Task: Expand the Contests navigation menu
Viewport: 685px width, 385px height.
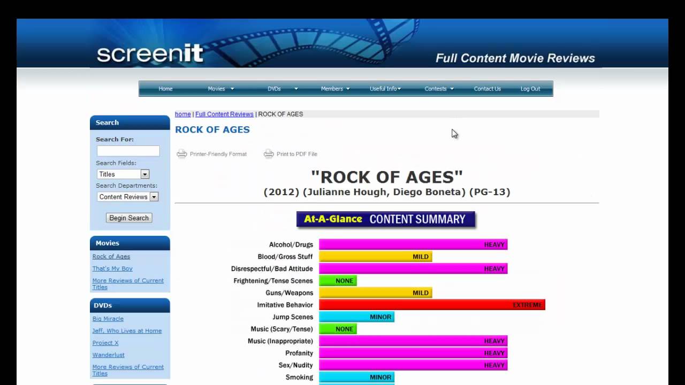Action: [439, 89]
